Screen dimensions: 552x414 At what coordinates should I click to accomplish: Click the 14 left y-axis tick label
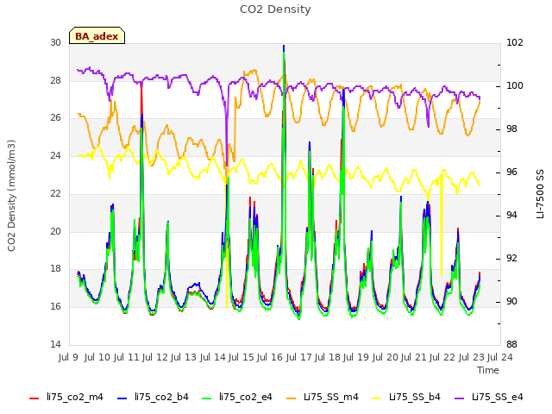coord(55,344)
